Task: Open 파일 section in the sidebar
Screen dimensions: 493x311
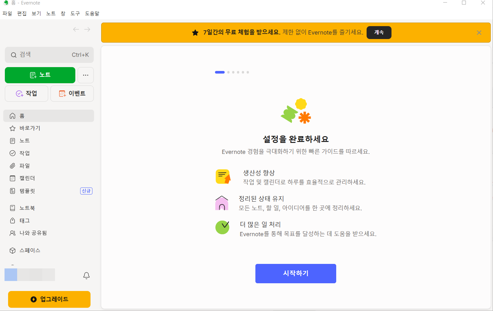Action: point(48,166)
